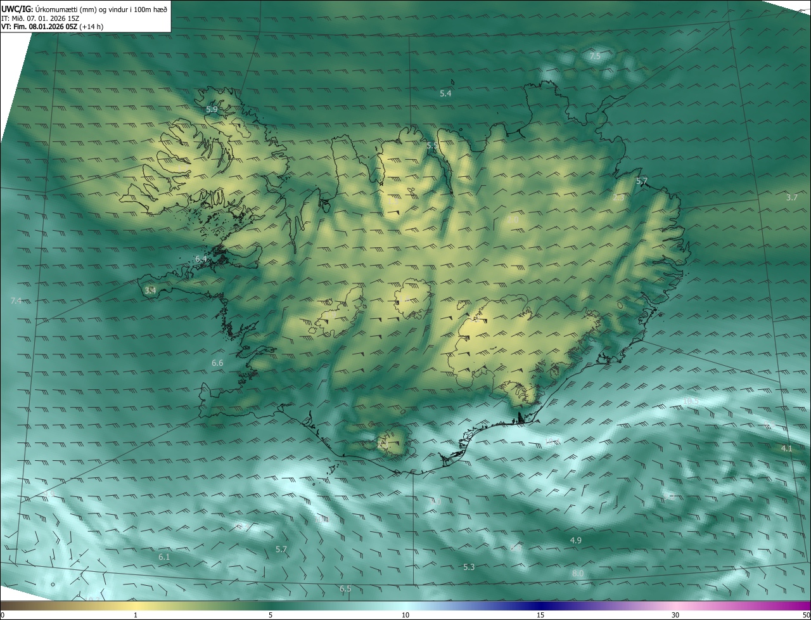811x620 pixels.
Task: Click the 6.1 value label on the map
Action: tap(164, 557)
